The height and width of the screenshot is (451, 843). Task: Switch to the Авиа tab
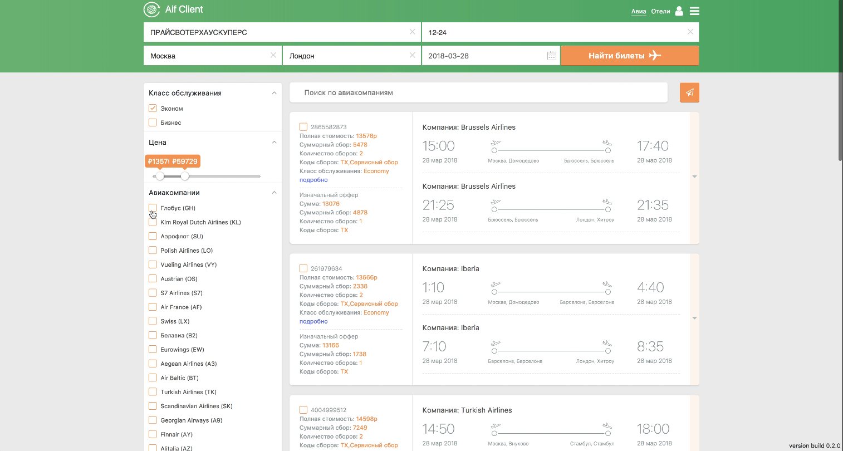click(639, 11)
